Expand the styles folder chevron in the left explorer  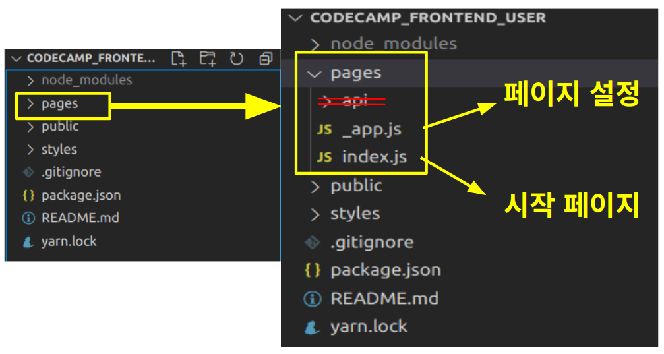click(30, 150)
